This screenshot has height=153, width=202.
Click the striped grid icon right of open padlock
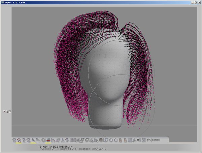point(129,140)
